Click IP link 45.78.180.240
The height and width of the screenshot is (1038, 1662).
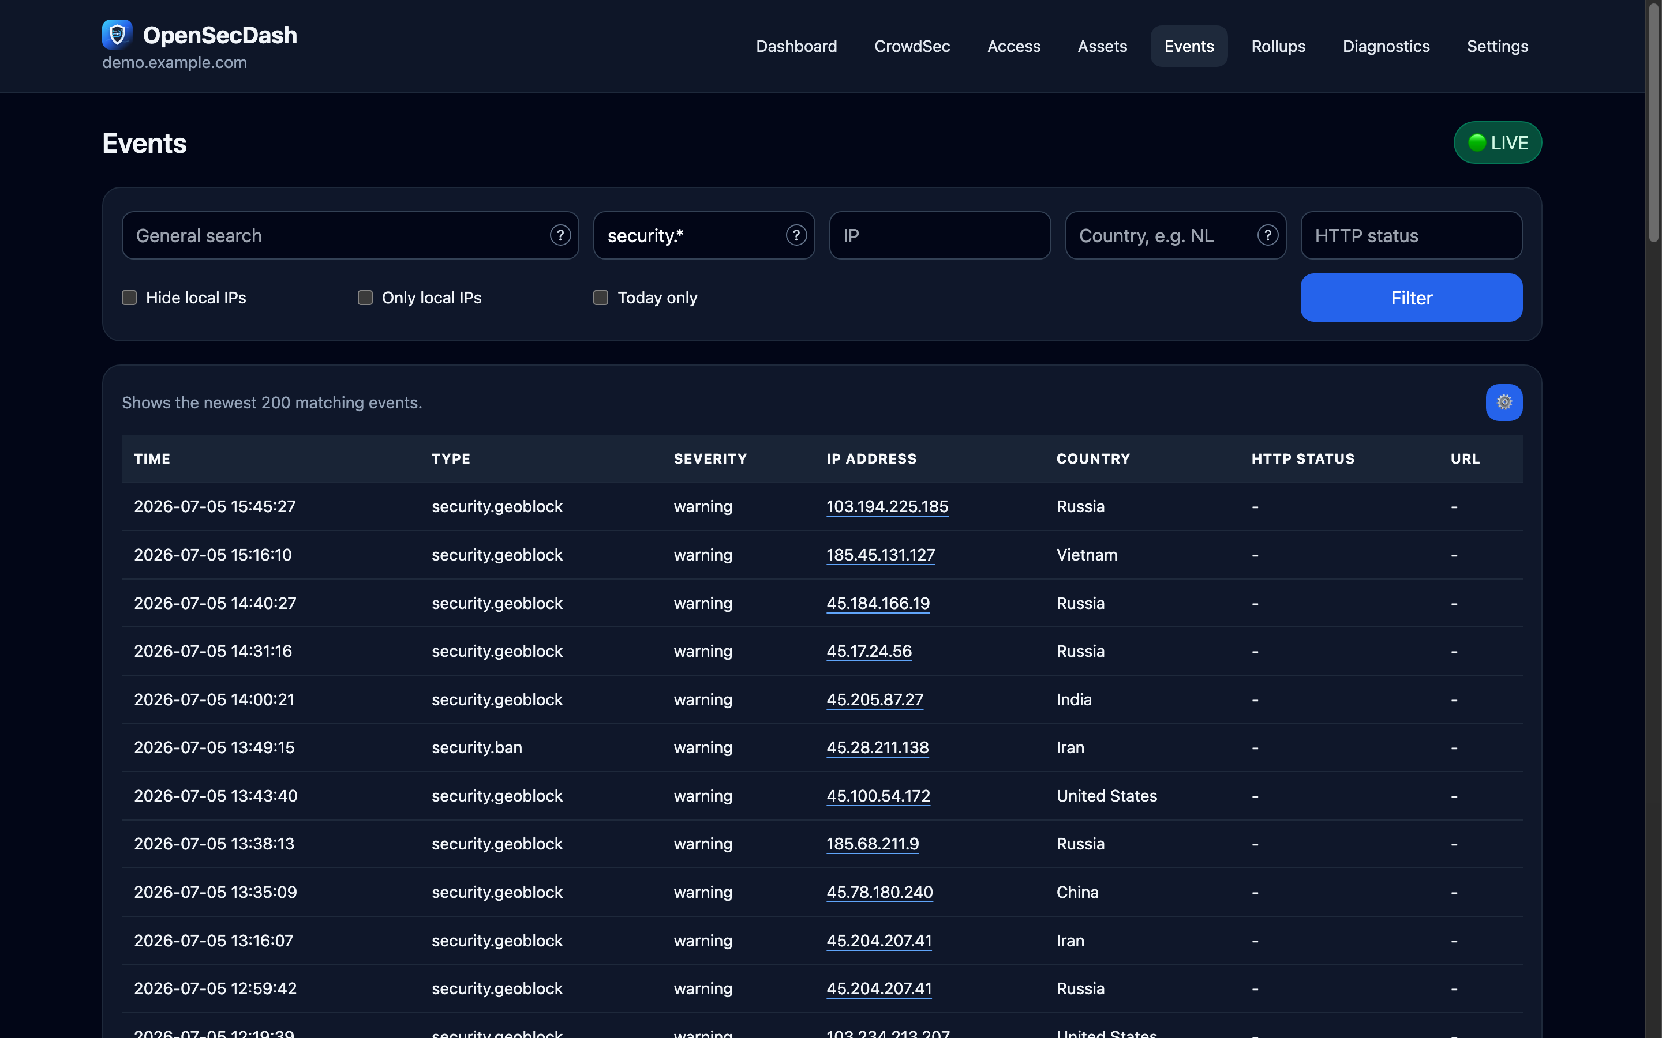879,893
